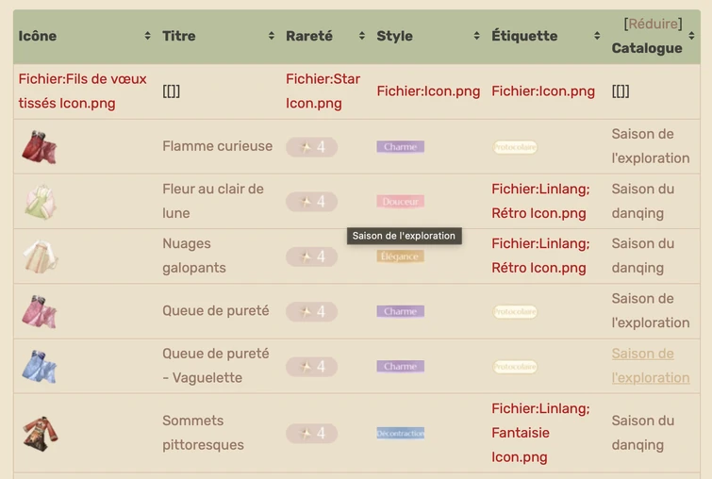Image resolution: width=712 pixels, height=479 pixels.
Task: Open the underlined Saison de l'exploration link
Action: click(650, 366)
